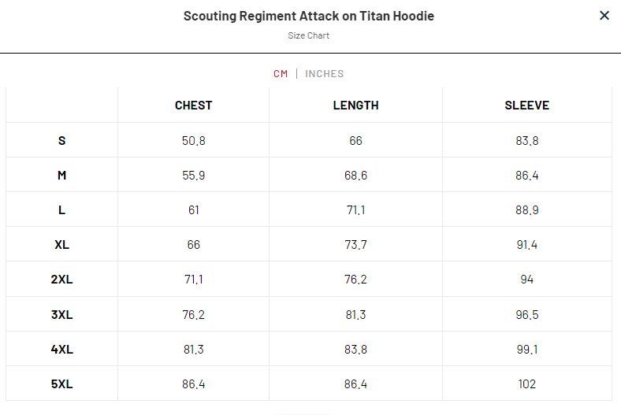The height and width of the screenshot is (415, 621).
Task: Click the Scouting Regiment Hoodie title
Action: click(309, 16)
